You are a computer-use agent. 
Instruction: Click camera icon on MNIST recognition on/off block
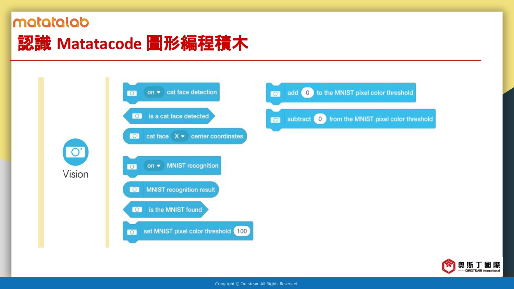point(132,167)
